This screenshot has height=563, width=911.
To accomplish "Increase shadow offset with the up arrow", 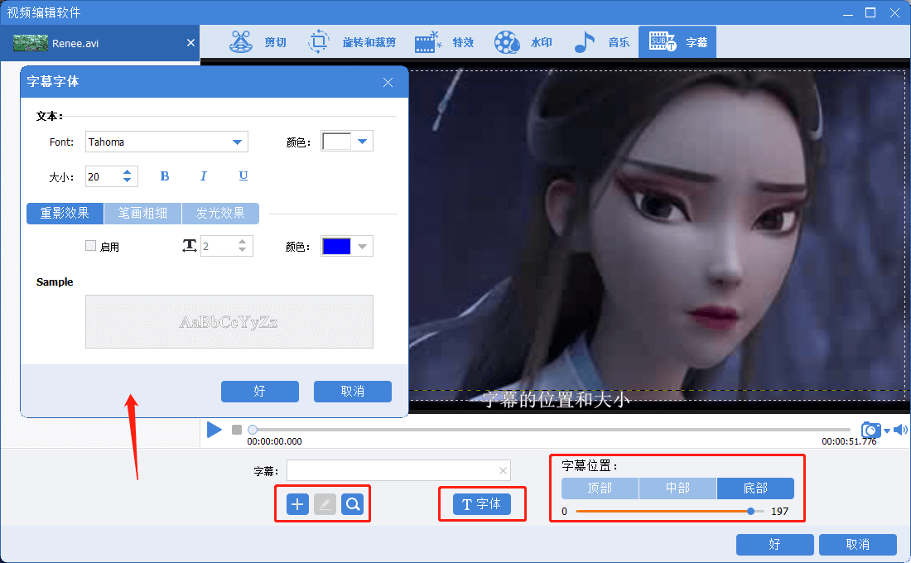I will pyautogui.click(x=243, y=241).
